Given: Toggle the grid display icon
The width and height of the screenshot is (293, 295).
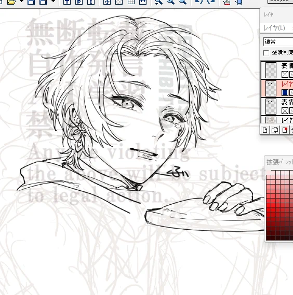Looking at the screenshot, I should pyautogui.click(x=131, y=2).
